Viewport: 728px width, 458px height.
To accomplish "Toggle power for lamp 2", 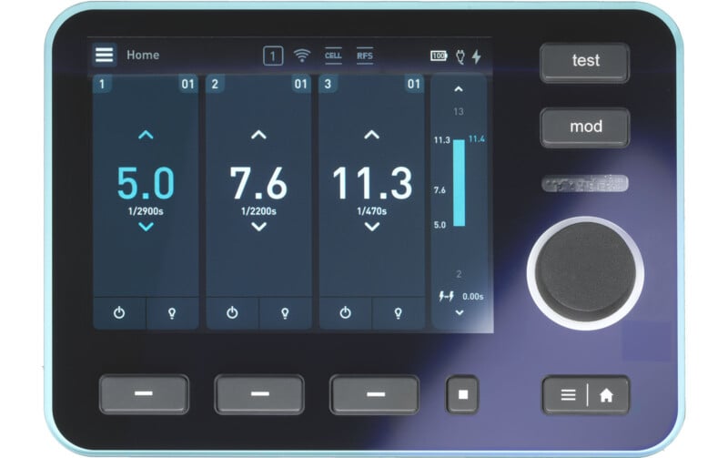I will (x=232, y=312).
